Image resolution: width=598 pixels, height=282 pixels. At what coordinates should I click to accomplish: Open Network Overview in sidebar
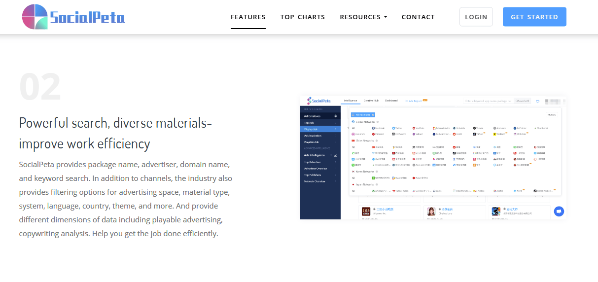(320, 181)
